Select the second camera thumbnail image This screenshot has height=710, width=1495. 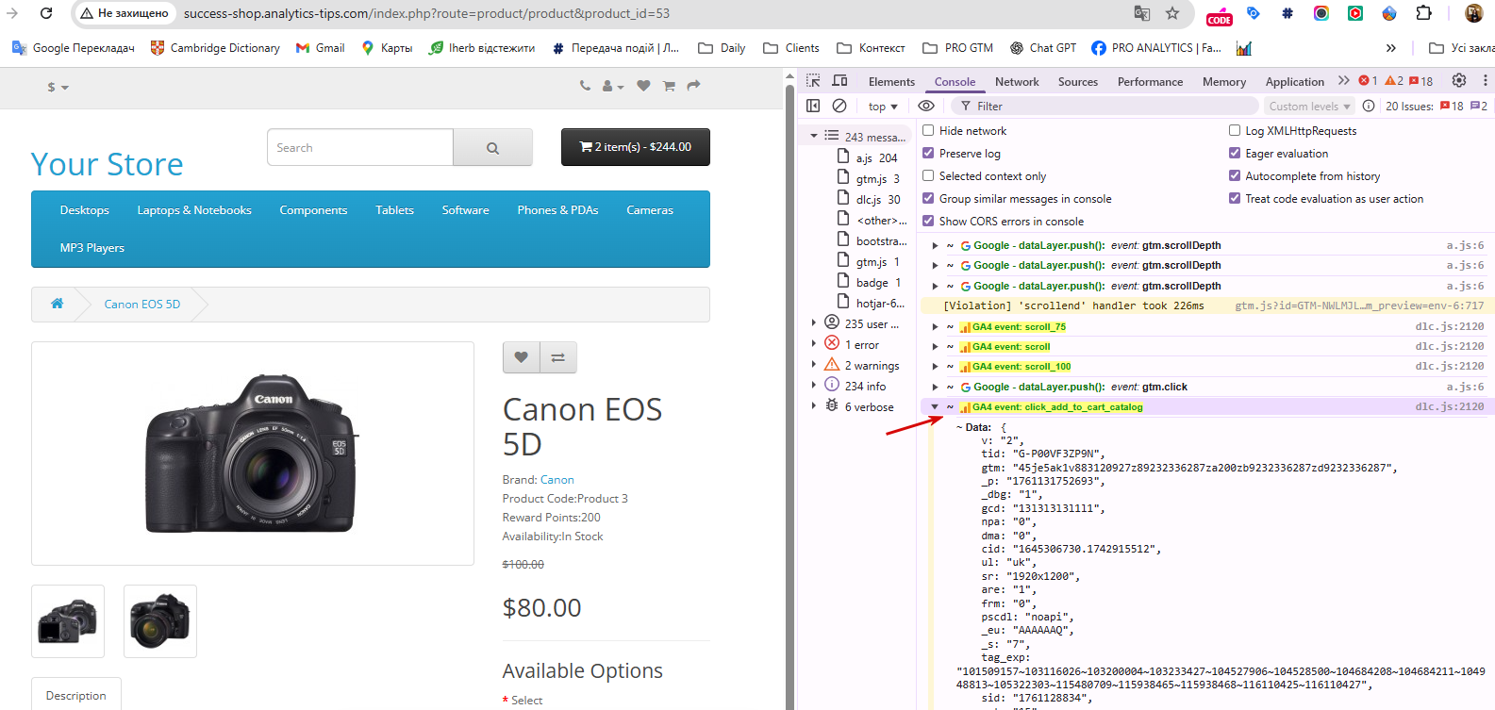pos(160,621)
